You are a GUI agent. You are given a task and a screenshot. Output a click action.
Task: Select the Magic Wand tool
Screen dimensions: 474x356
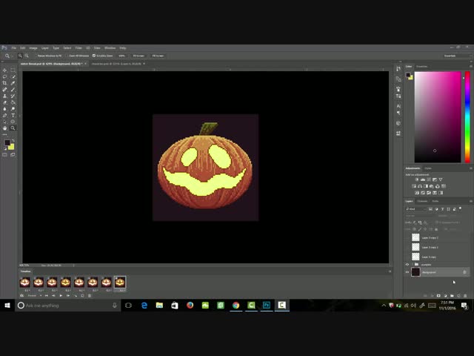click(x=13, y=76)
